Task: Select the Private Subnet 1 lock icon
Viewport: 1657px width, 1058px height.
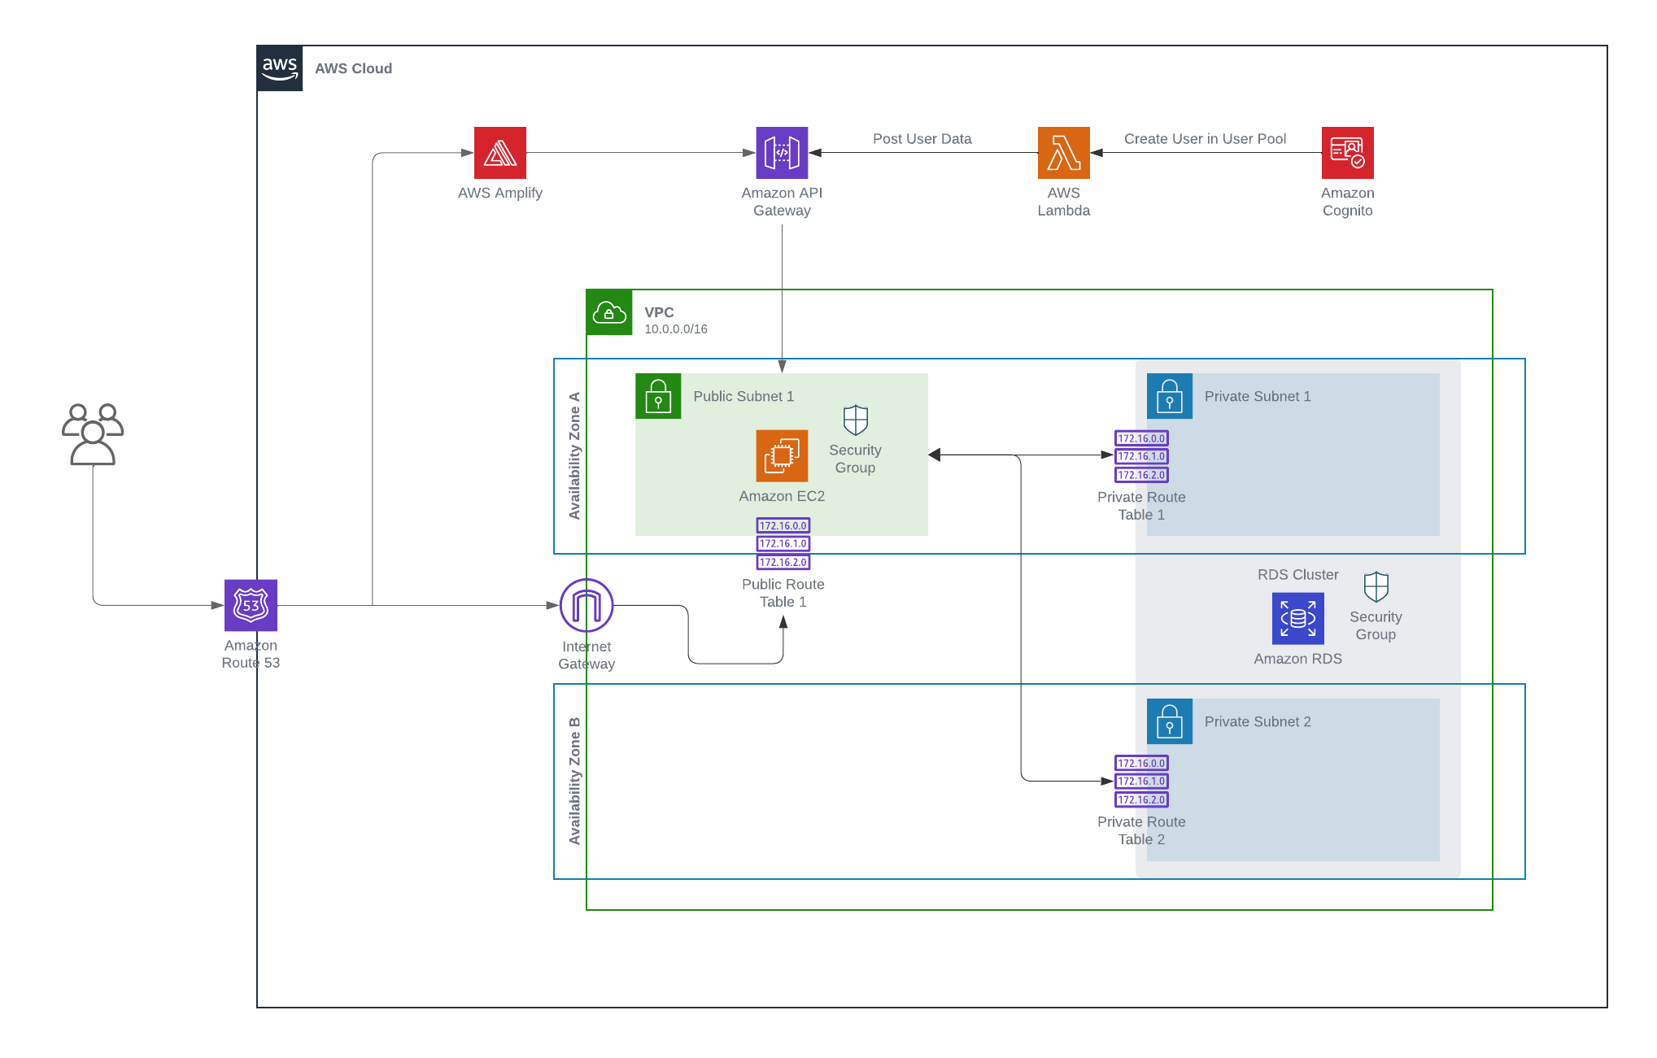Action: click(1170, 396)
